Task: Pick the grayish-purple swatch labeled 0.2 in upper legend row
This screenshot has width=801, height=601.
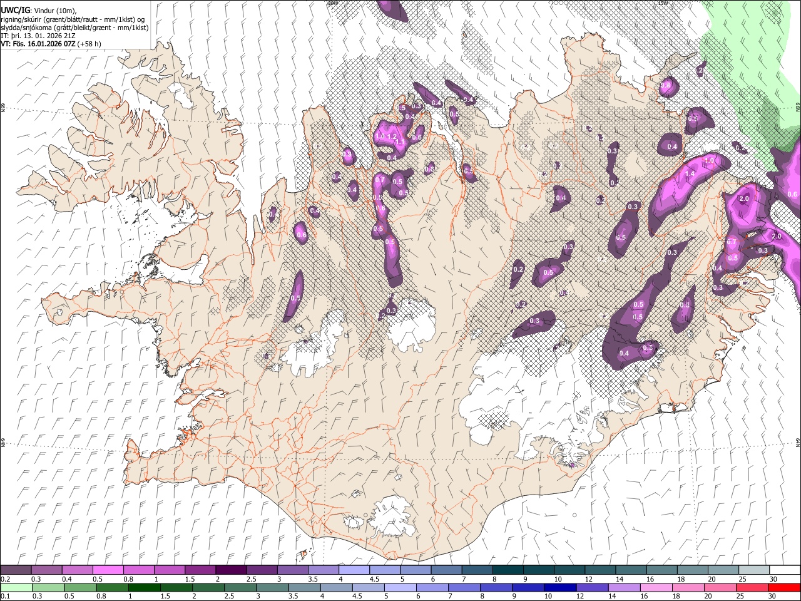Action: (x=16, y=570)
